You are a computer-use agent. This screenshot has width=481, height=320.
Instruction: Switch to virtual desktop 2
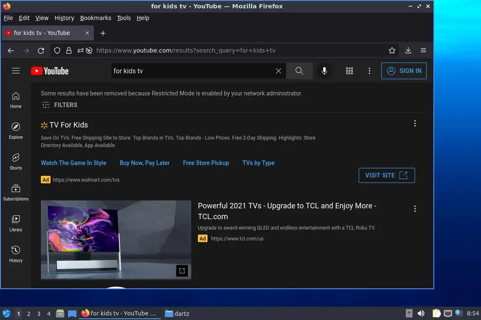pyautogui.click(x=28, y=314)
